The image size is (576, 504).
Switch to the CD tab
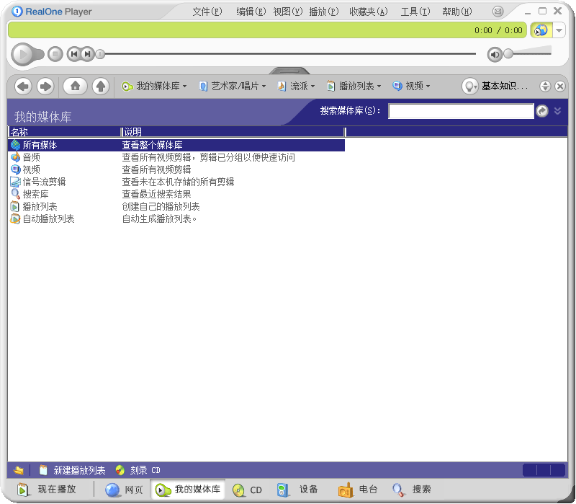tap(247, 490)
